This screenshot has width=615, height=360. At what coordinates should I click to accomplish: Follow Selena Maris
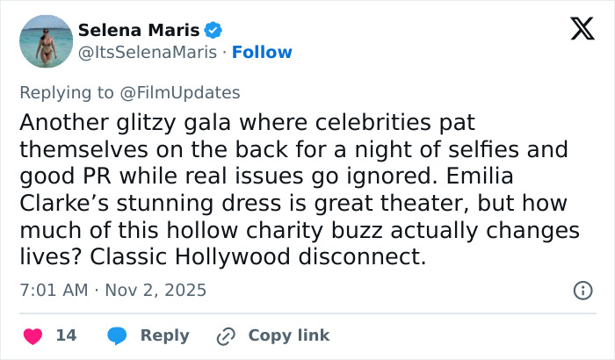pyautogui.click(x=261, y=53)
